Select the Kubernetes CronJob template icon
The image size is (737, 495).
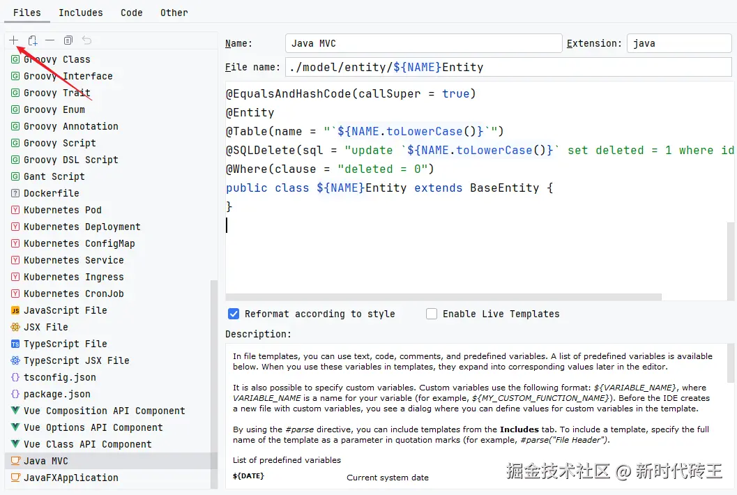pyautogui.click(x=15, y=294)
